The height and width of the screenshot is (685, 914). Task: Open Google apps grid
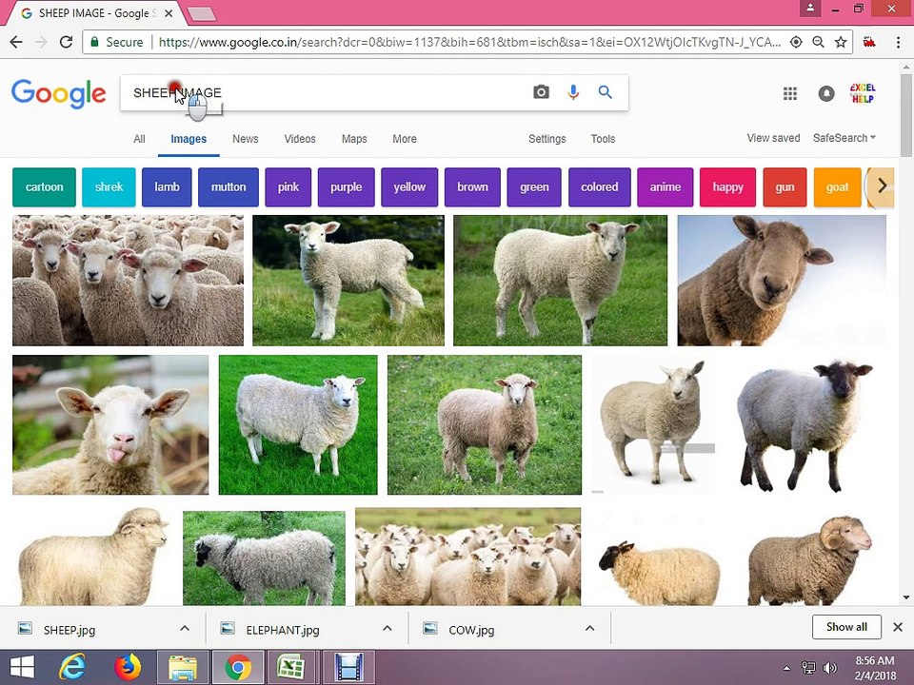point(790,93)
